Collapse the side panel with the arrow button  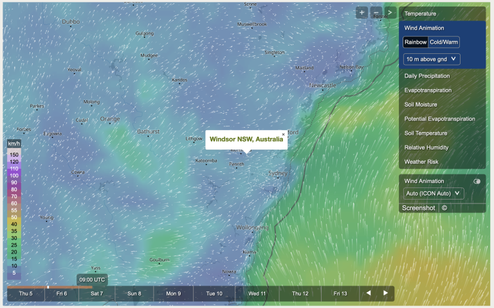coord(390,13)
